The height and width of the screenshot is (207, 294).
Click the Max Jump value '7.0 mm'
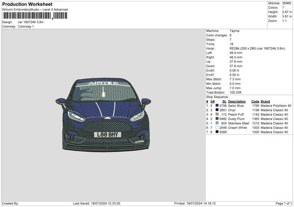tap(235, 88)
